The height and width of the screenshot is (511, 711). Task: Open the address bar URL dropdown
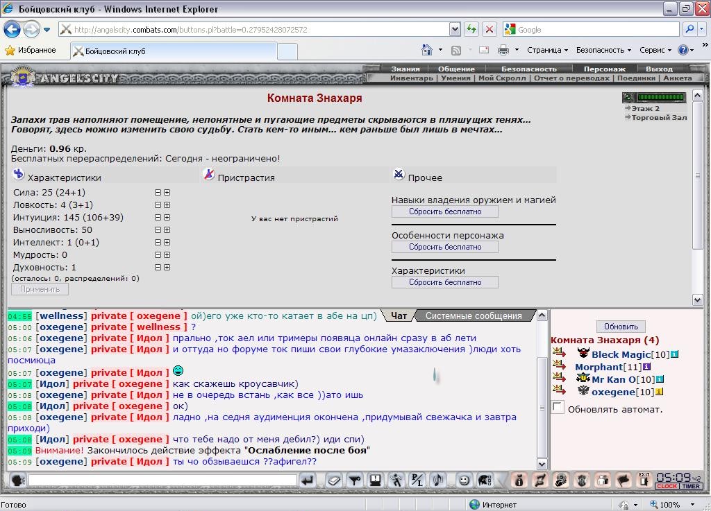(x=455, y=29)
